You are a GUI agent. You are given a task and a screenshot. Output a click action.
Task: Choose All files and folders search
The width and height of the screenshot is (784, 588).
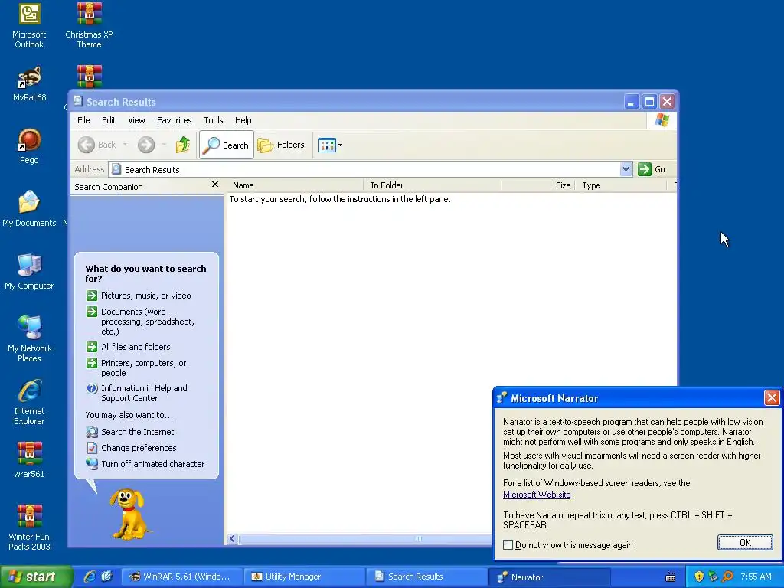tap(128, 347)
